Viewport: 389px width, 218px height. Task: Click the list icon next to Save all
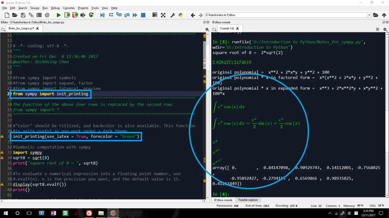coord(39,15)
